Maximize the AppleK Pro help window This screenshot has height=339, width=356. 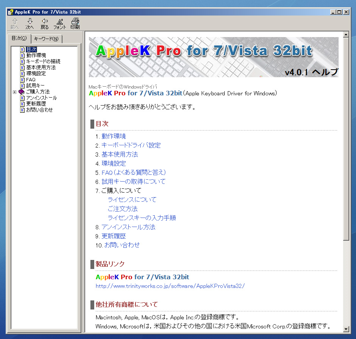pyautogui.click(x=339, y=12)
